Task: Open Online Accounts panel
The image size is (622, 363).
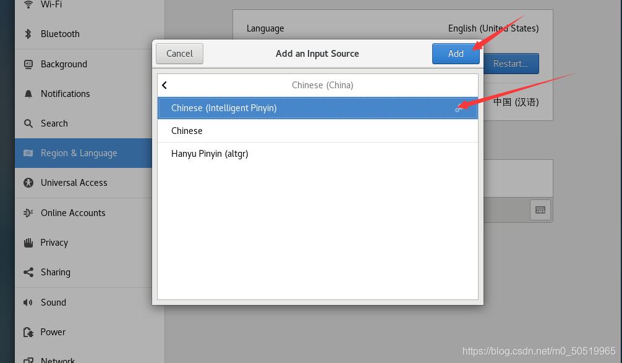Action: [x=90, y=213]
